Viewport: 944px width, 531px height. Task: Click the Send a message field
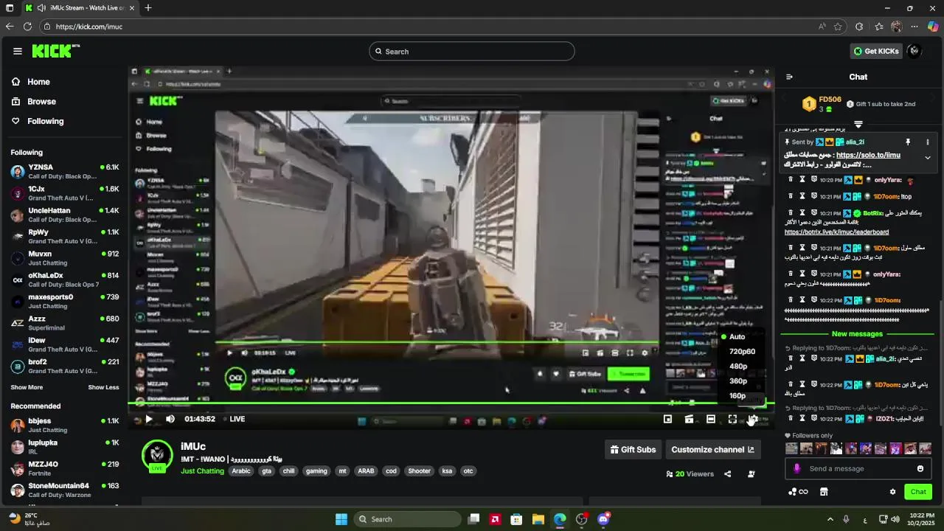[x=857, y=468]
